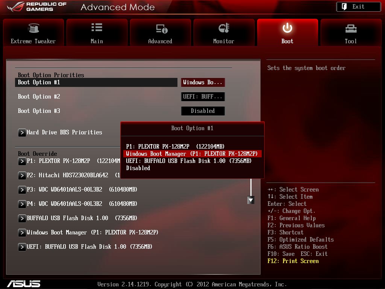Viewport: 385px width, 289px height.
Task: Click arrow icon beside Hard Drive BBS Priorities
Action: [22, 133]
